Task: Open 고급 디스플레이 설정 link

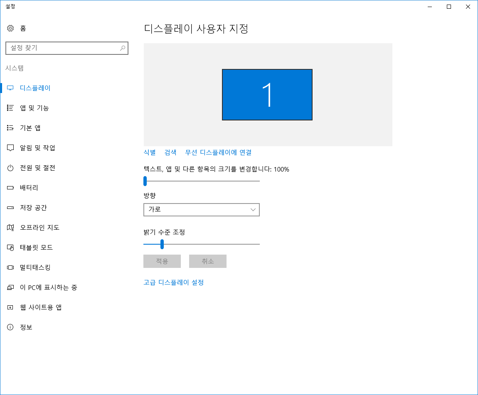Action: click(173, 282)
